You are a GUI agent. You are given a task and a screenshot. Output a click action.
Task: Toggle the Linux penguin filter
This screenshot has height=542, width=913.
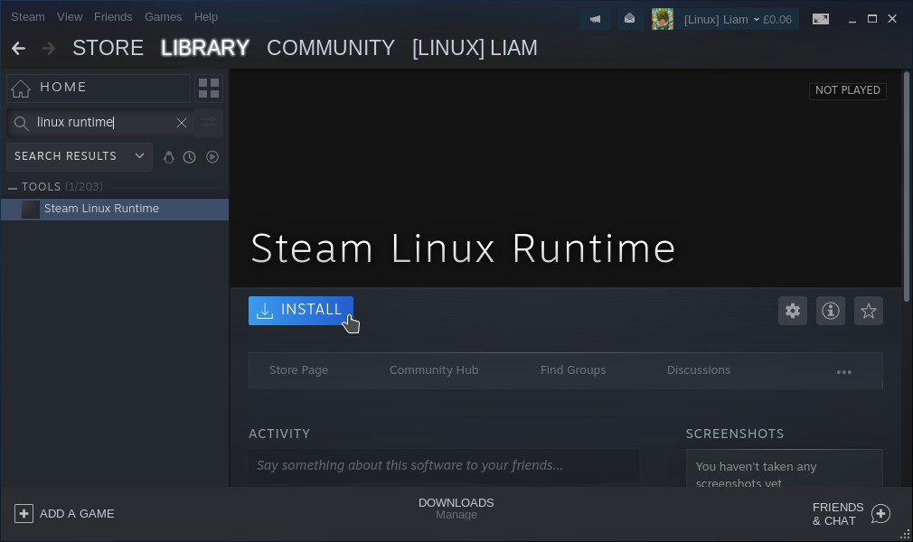(x=169, y=157)
